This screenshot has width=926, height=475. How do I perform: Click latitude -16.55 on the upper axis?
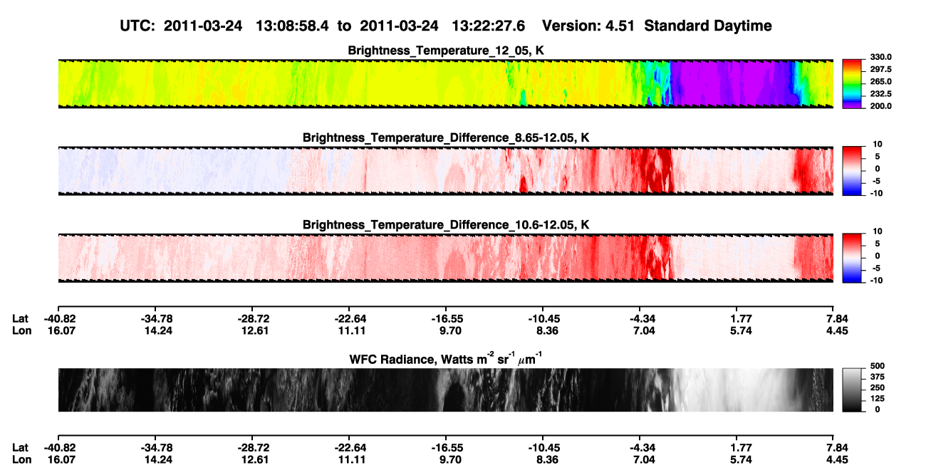point(447,318)
